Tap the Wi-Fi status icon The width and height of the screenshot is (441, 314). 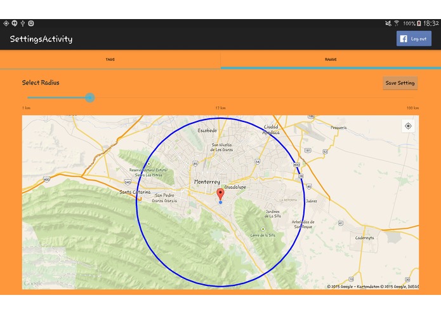click(x=397, y=24)
